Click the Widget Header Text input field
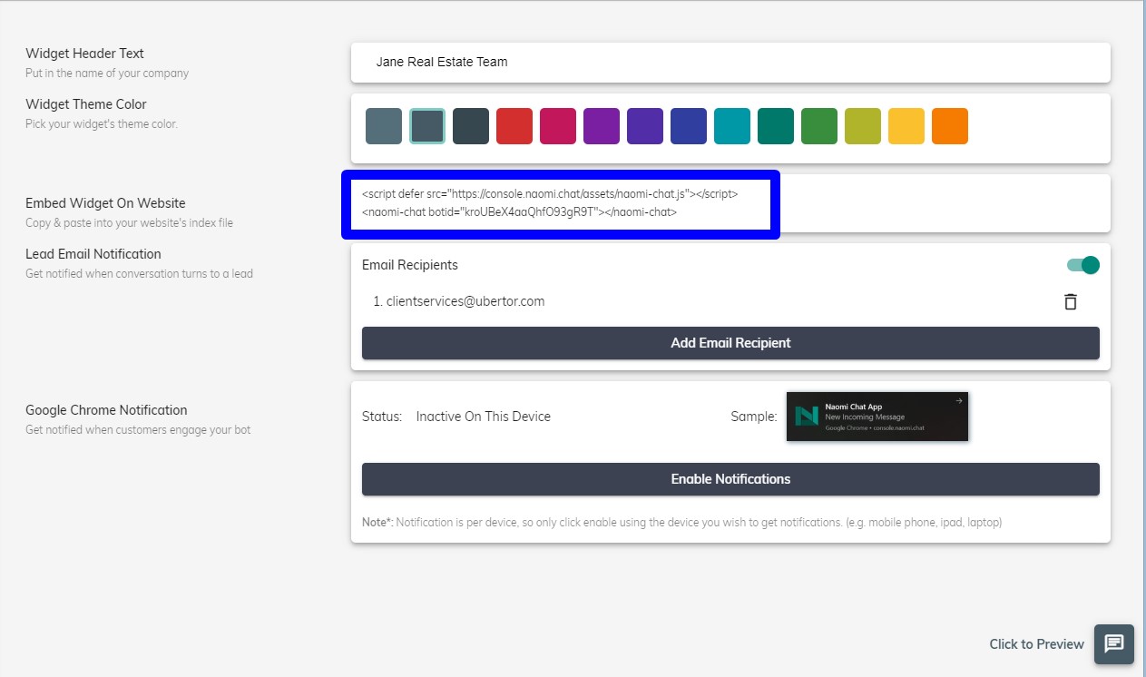This screenshot has width=1146, height=677. click(730, 62)
